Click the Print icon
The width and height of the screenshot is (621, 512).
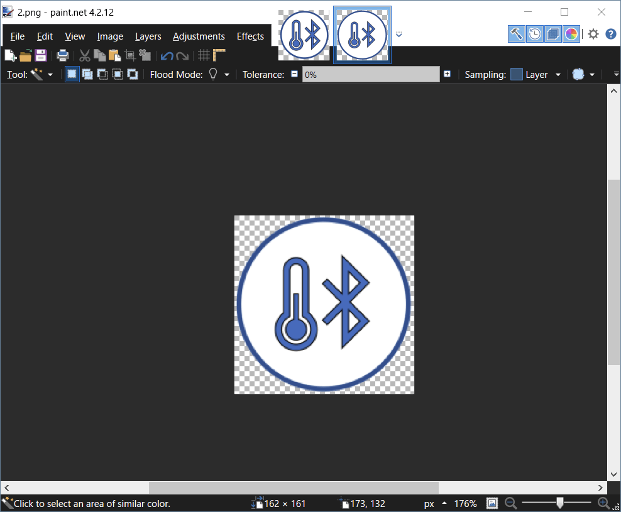[63, 55]
